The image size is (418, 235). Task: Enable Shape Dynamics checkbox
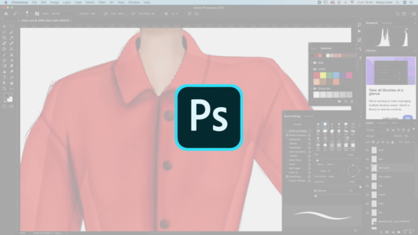click(287, 135)
